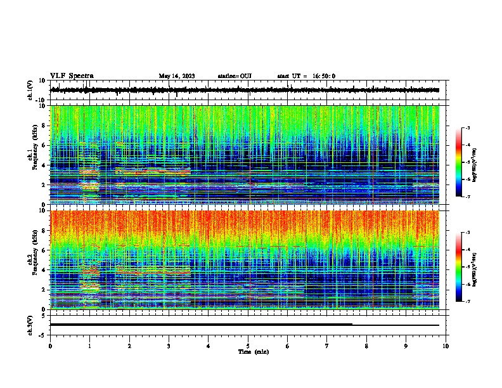The height and width of the screenshot is (388, 502).
Task: Click the "4" kHz tick on ch.2 spectrogram
Action: point(44,270)
